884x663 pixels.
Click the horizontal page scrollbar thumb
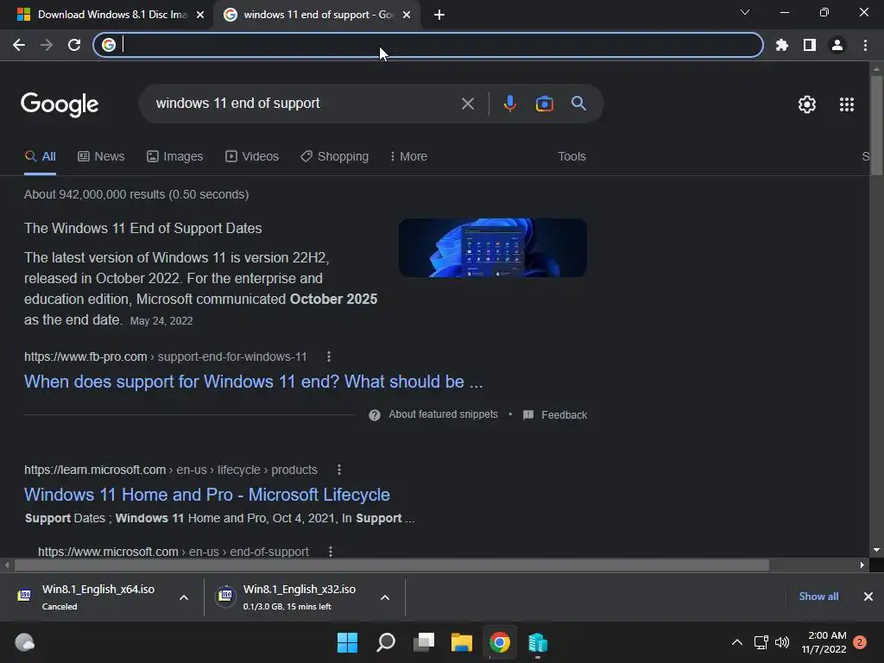pyautogui.click(x=392, y=565)
